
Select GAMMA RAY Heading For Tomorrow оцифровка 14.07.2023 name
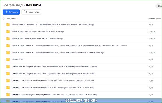pos(53,74)
